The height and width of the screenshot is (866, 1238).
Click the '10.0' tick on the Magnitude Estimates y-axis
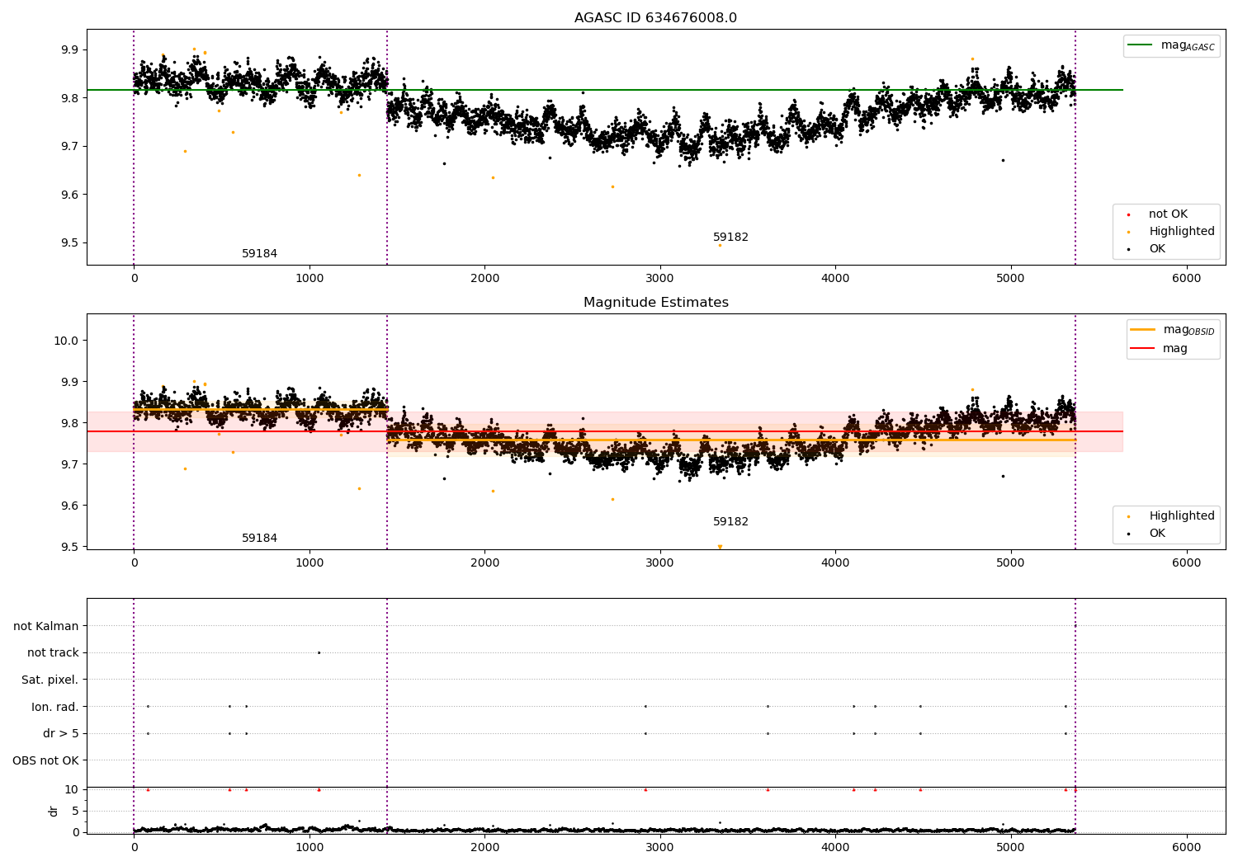(x=65, y=341)
